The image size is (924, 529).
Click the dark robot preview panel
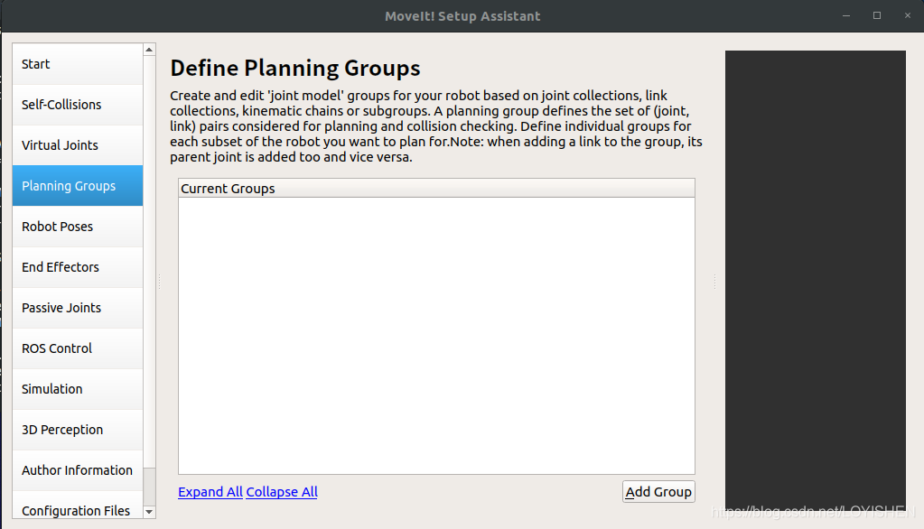pyautogui.click(x=815, y=280)
